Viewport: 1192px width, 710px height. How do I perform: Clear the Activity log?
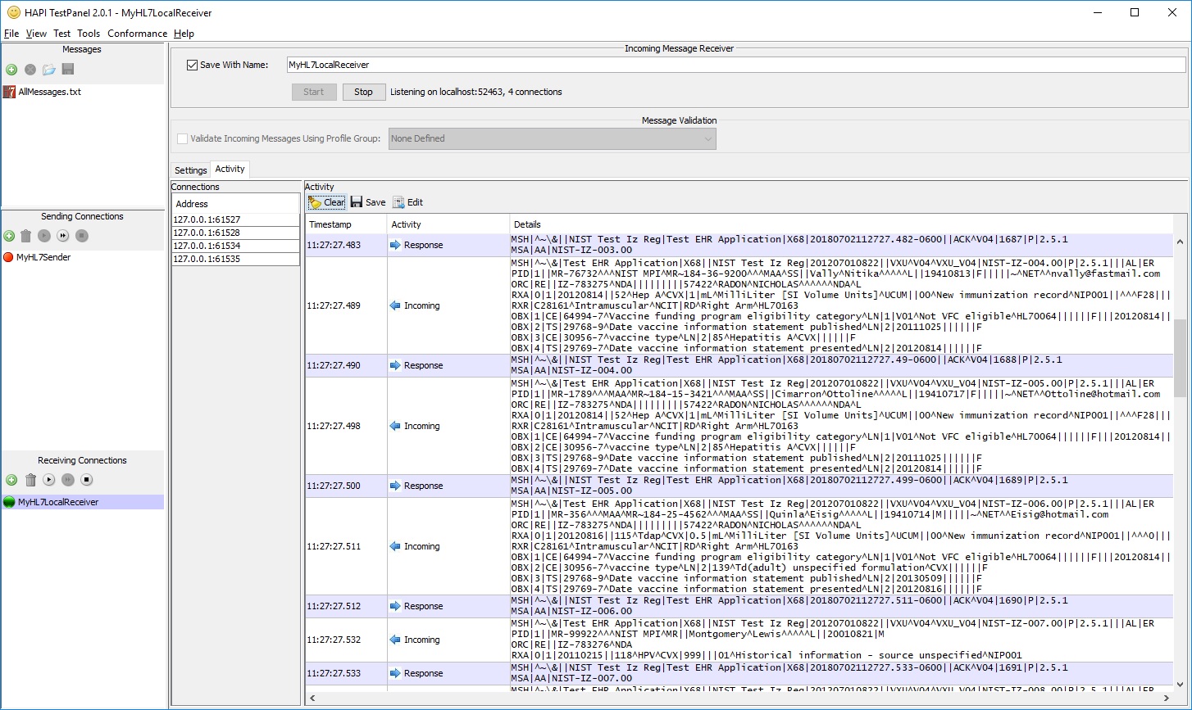325,202
